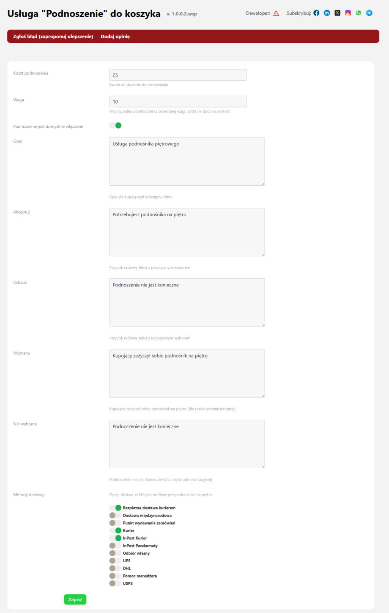Click 'Dodaj opinię' in the red bar
The image size is (389, 613).
115,36
